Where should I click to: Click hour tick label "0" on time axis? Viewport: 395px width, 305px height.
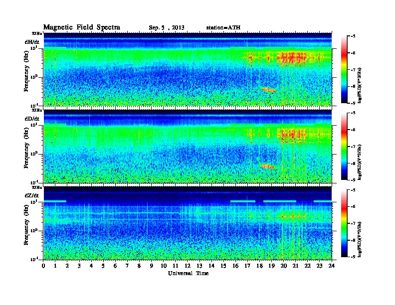tap(43, 266)
